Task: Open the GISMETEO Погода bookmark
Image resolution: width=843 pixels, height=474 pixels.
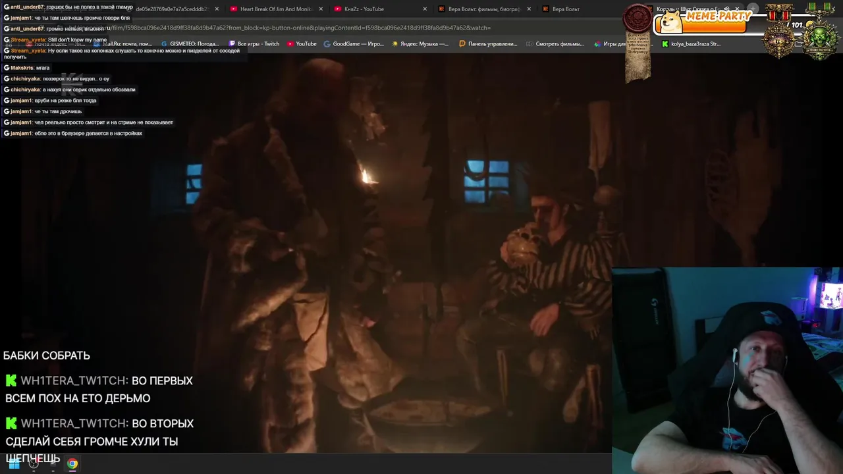Action: pyautogui.click(x=190, y=44)
